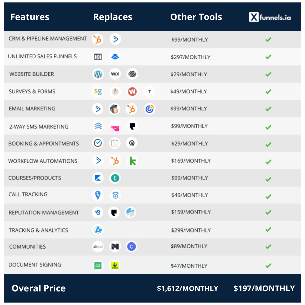This screenshot has width=305, height=305.
Task: Click the ClickFunnels icon in Sales Funnels row
Action: click(x=98, y=57)
